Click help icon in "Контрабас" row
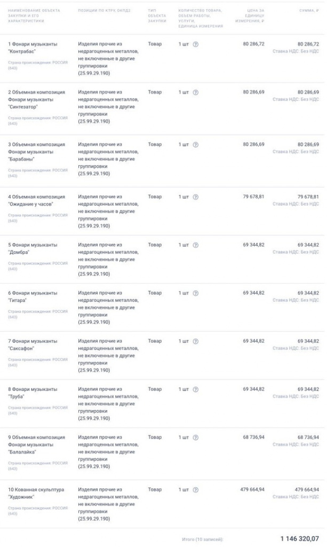 pyautogui.click(x=195, y=44)
